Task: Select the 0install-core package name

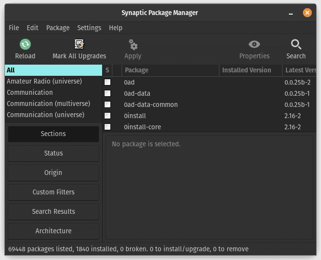Action: tap(143, 127)
